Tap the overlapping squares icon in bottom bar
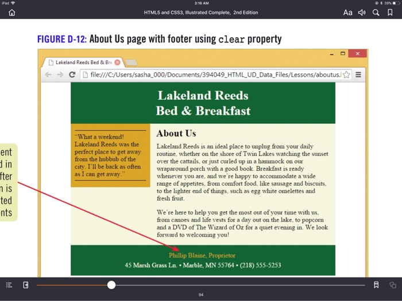The width and height of the screenshot is (402, 301). point(392,285)
